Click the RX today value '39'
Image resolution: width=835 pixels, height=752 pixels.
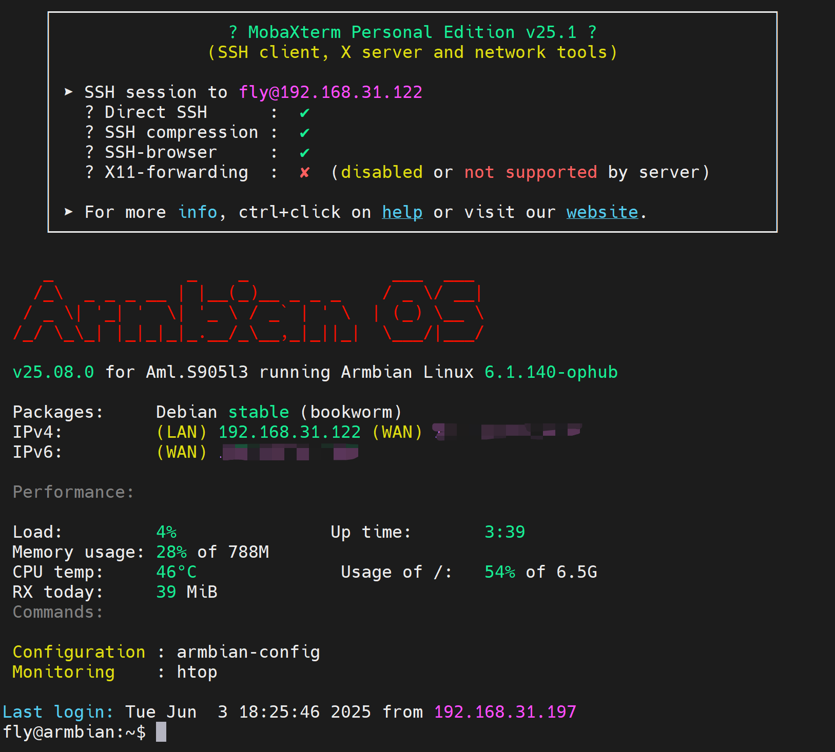click(x=166, y=592)
